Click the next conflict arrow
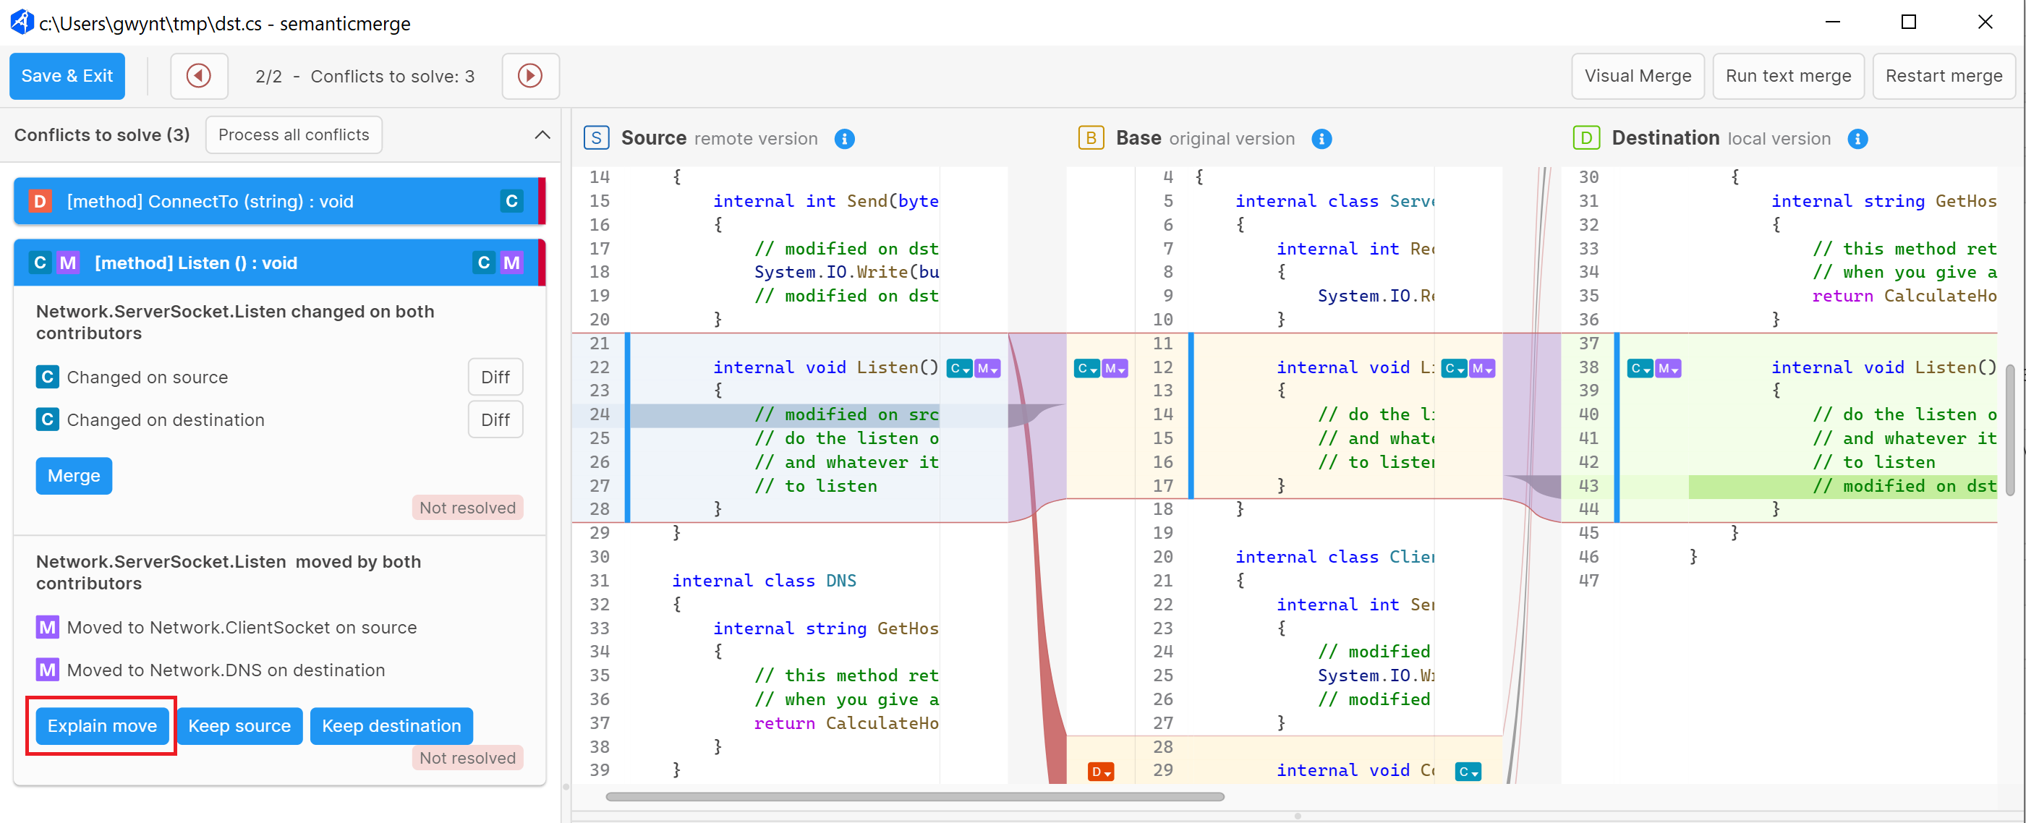The width and height of the screenshot is (2026, 823). (x=531, y=75)
